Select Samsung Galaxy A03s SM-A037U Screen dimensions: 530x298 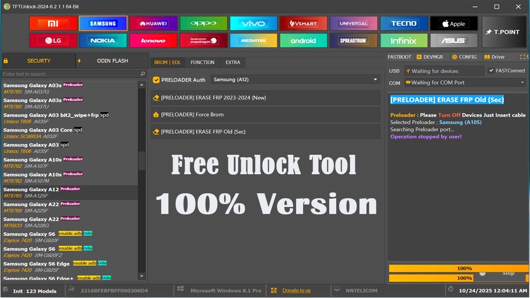(70, 103)
